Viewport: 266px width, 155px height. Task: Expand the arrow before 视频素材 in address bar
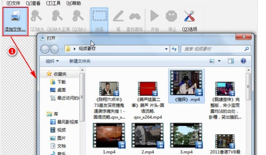click(74, 49)
